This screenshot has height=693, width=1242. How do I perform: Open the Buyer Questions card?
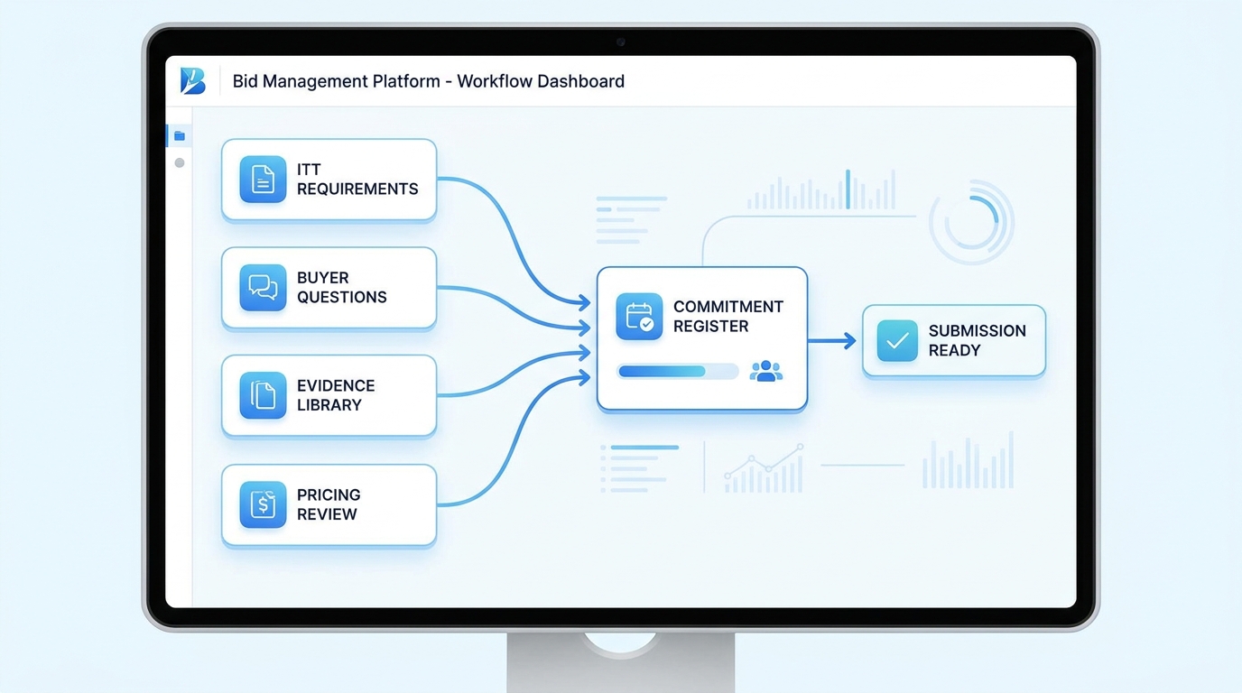point(329,288)
